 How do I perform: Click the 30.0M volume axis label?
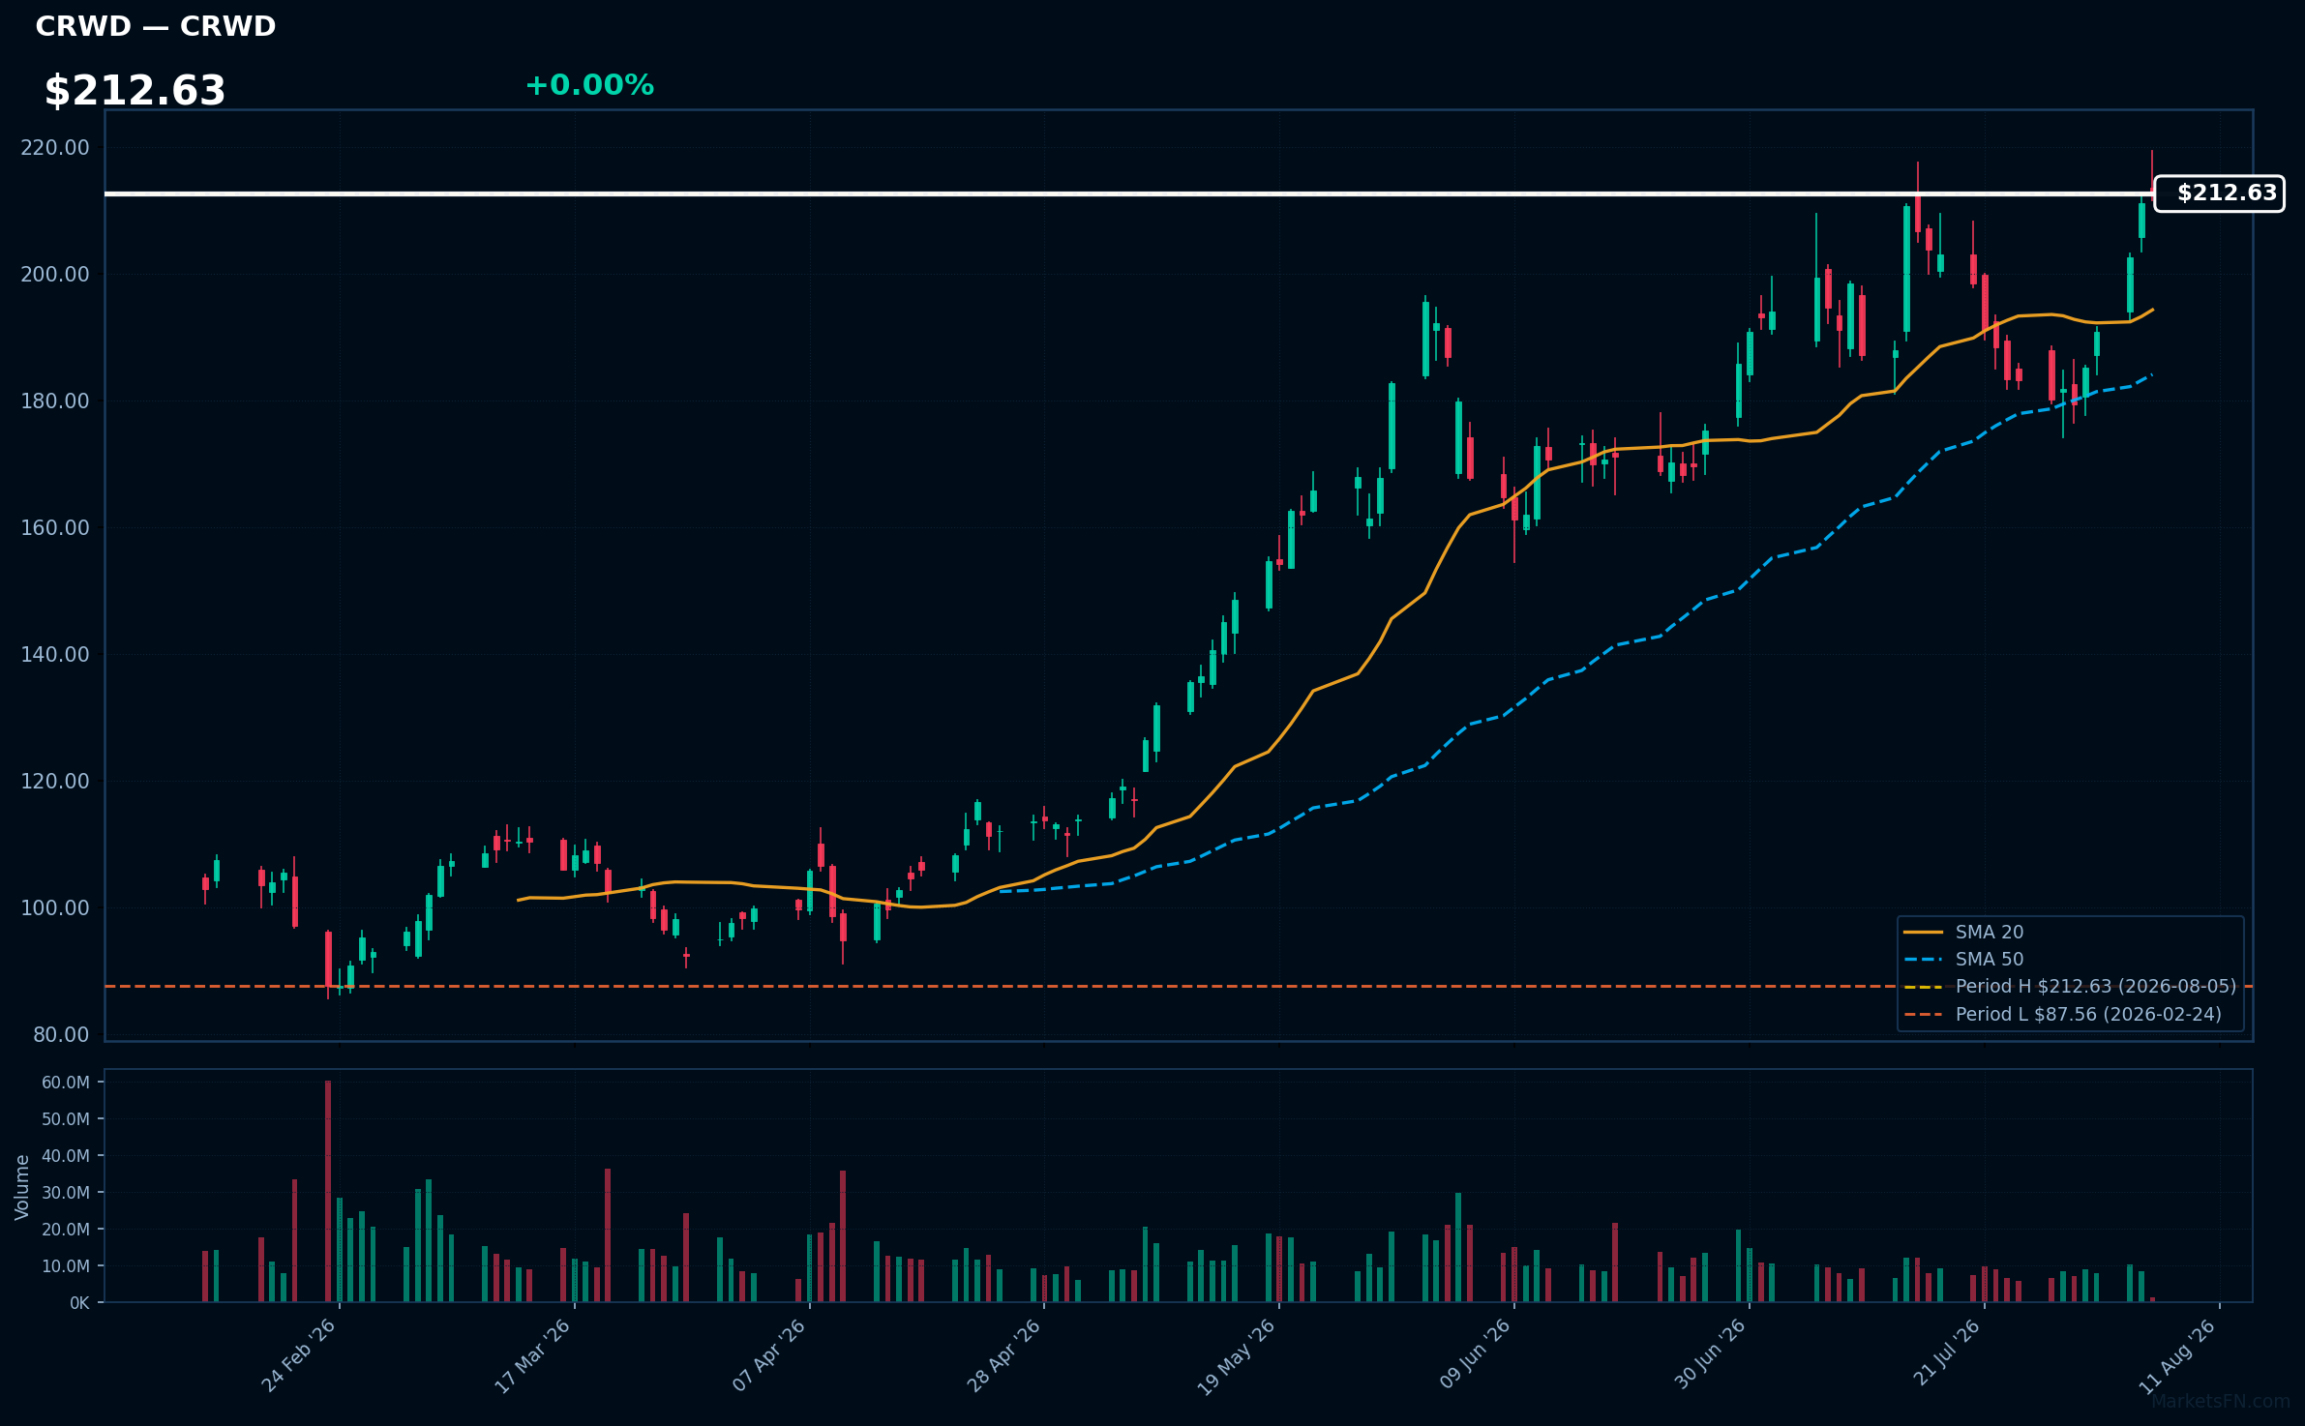coord(66,1193)
